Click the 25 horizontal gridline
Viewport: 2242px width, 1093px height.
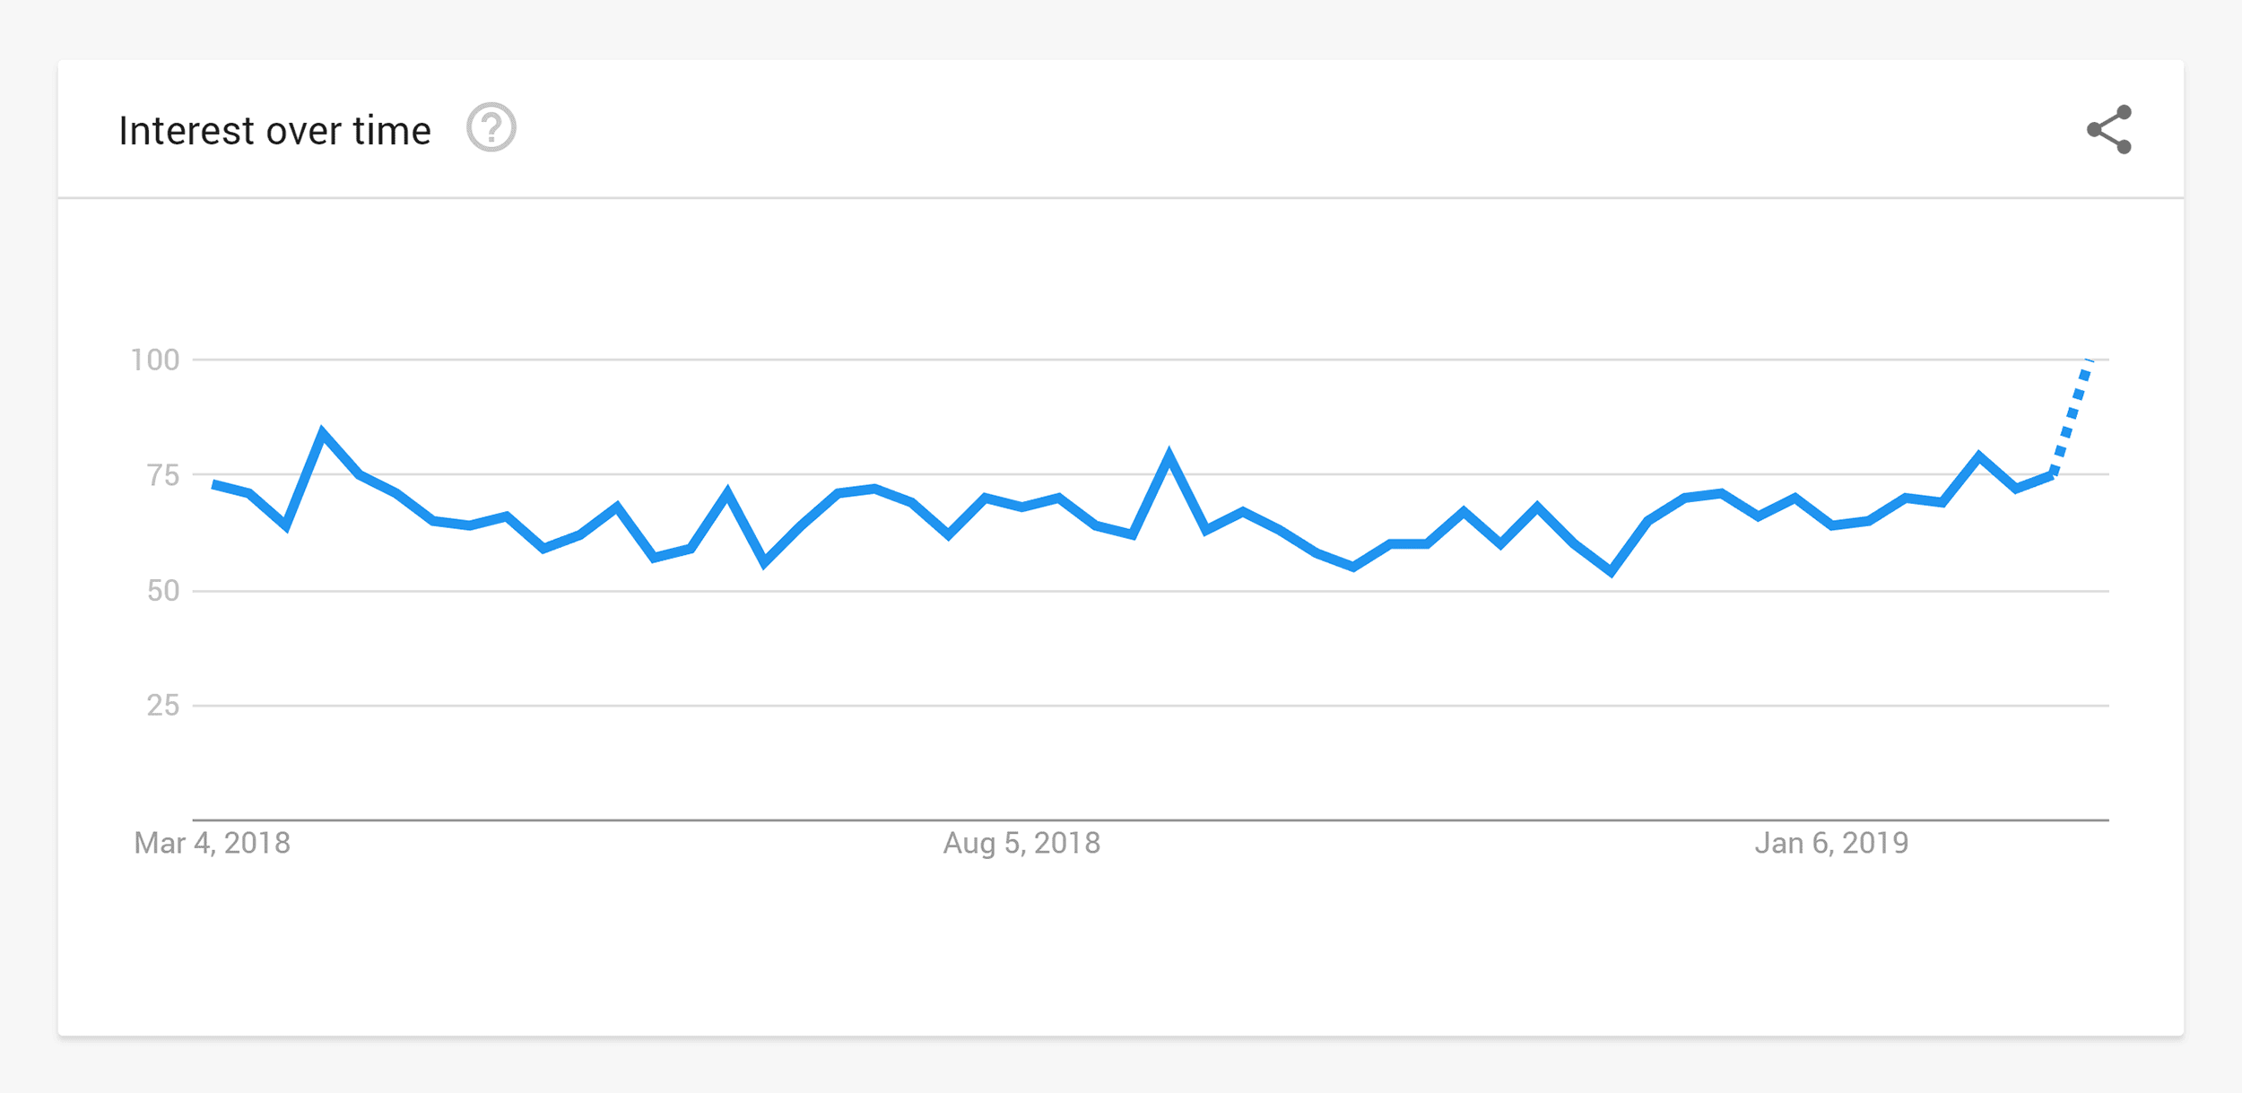click(1151, 706)
